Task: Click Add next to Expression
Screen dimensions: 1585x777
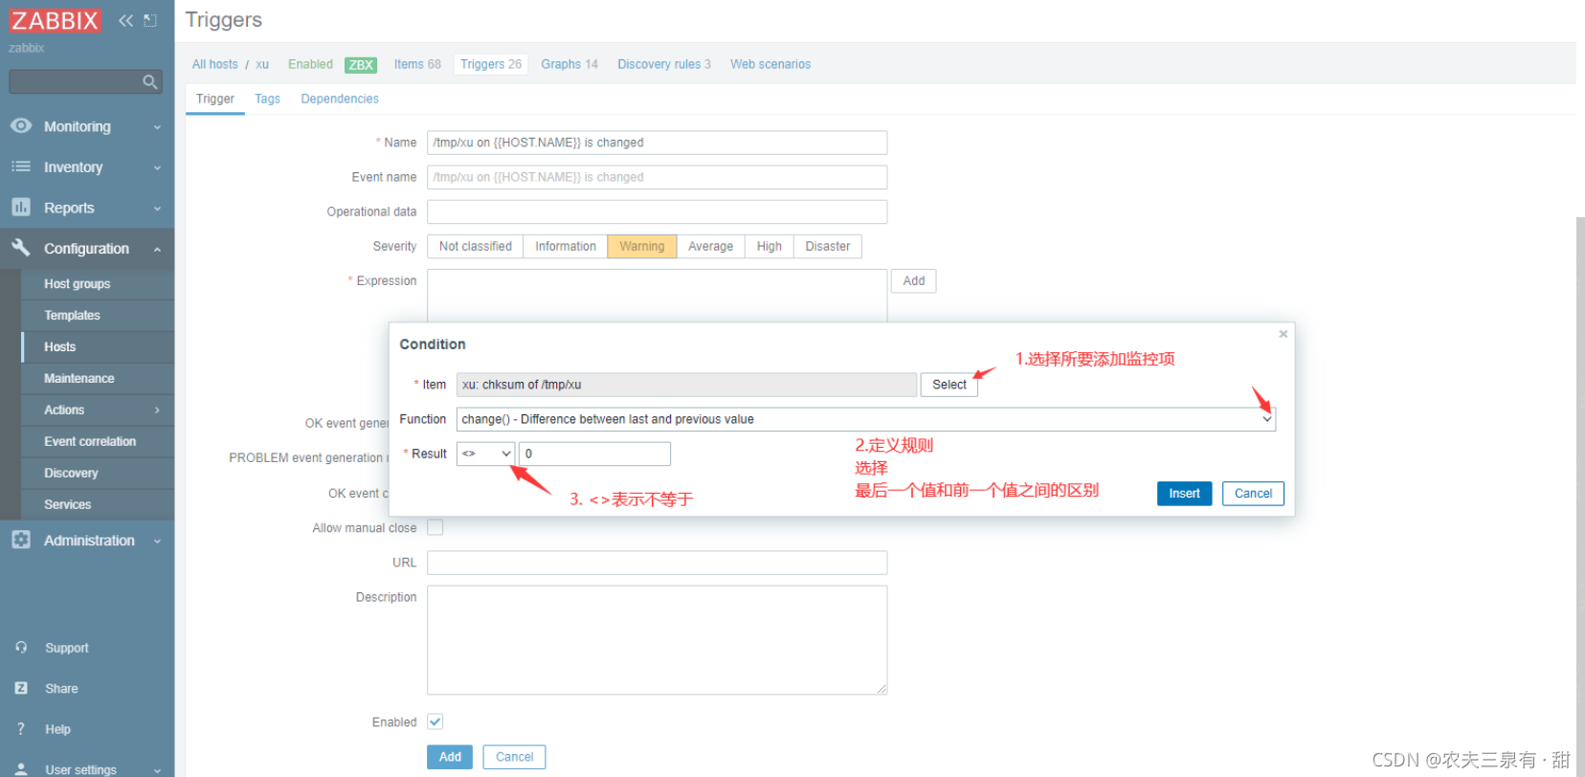Action: click(914, 280)
